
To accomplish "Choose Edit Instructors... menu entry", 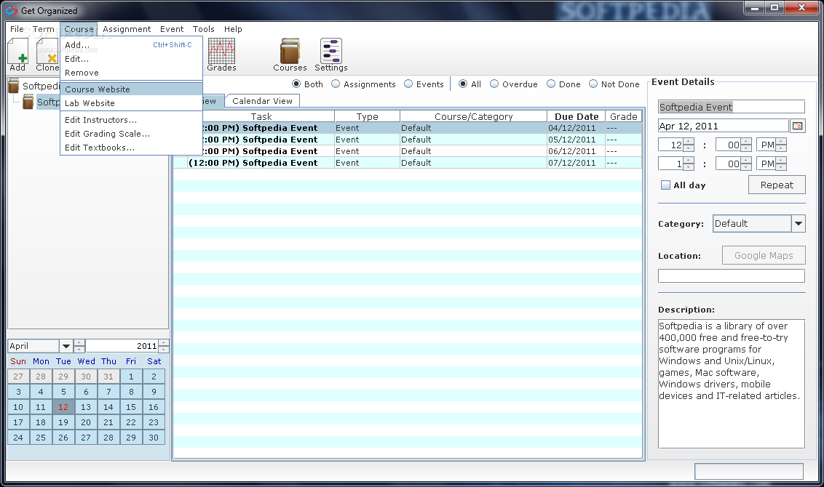I will pyautogui.click(x=131, y=120).
